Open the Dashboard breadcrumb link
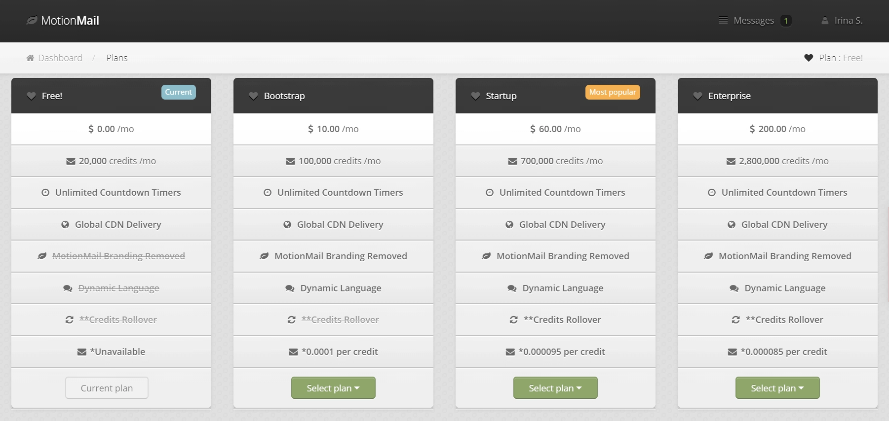This screenshot has width=889, height=421. [x=60, y=58]
